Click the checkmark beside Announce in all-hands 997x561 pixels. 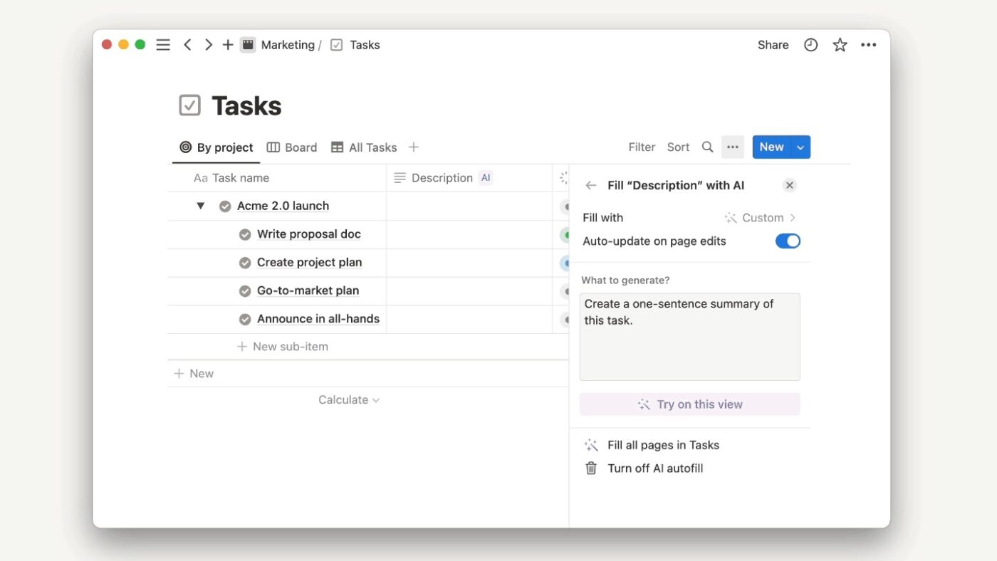click(x=245, y=319)
